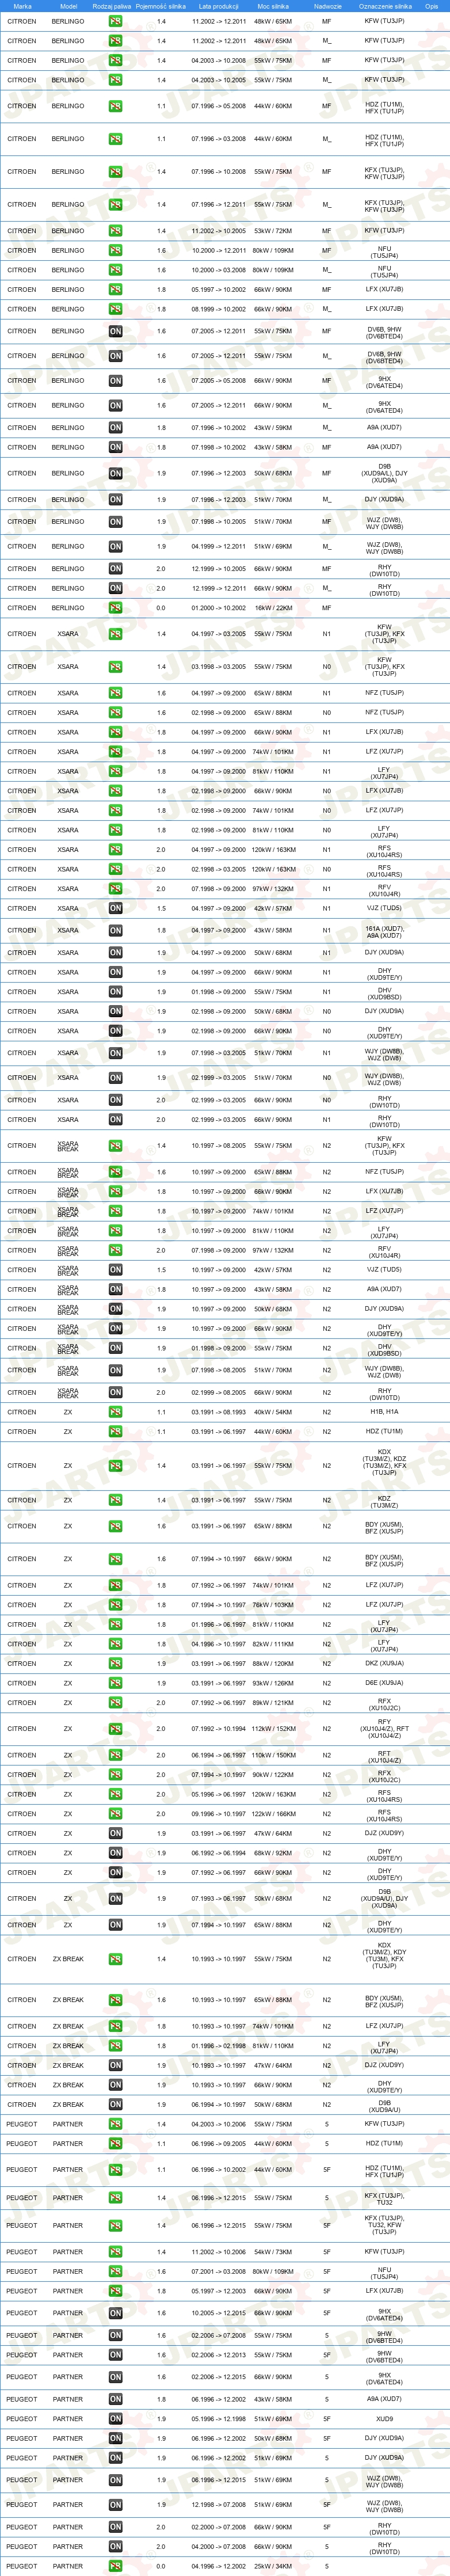Click the Lata produkcji column header
Viewport: 450px width, 2576px height.
pos(219,6)
